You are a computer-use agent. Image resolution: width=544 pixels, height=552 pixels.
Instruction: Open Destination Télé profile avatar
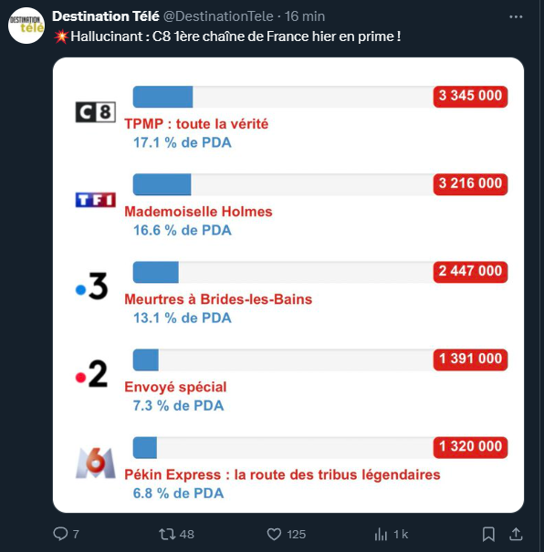pos(26,26)
